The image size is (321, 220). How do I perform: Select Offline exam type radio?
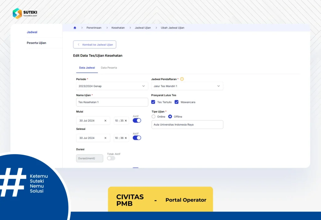[x=170, y=117]
